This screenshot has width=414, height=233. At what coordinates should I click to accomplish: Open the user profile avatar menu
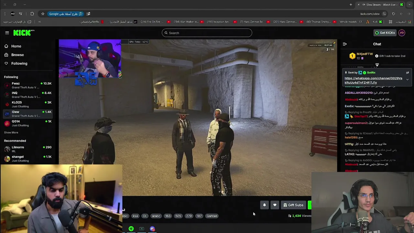402,33
